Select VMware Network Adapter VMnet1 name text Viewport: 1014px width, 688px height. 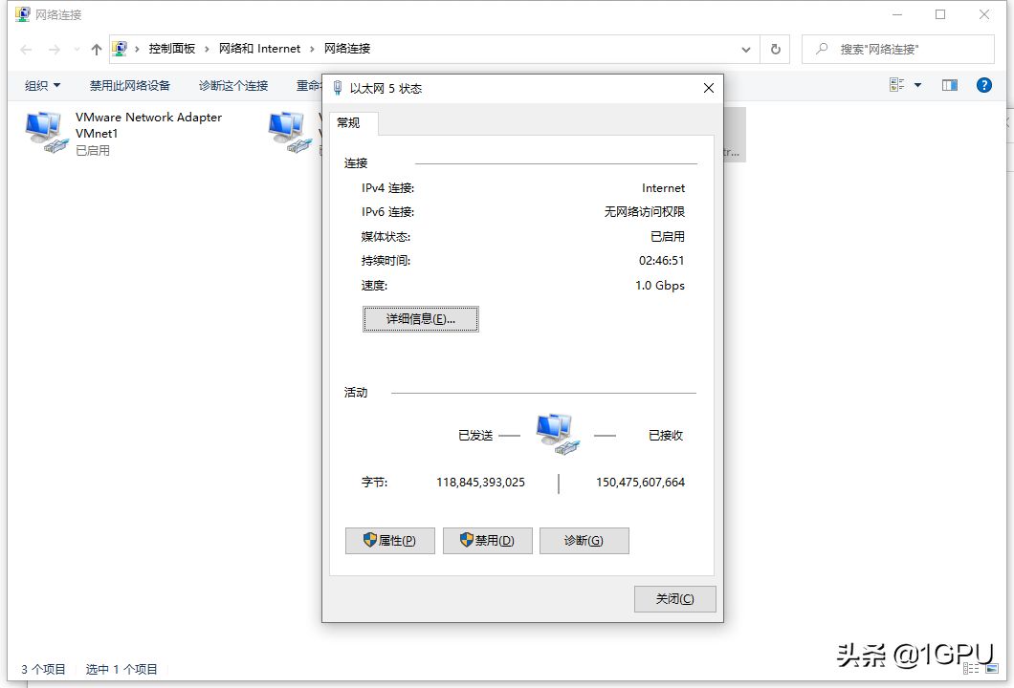148,125
